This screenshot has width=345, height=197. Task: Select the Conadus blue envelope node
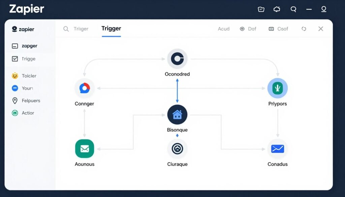[x=278, y=149]
